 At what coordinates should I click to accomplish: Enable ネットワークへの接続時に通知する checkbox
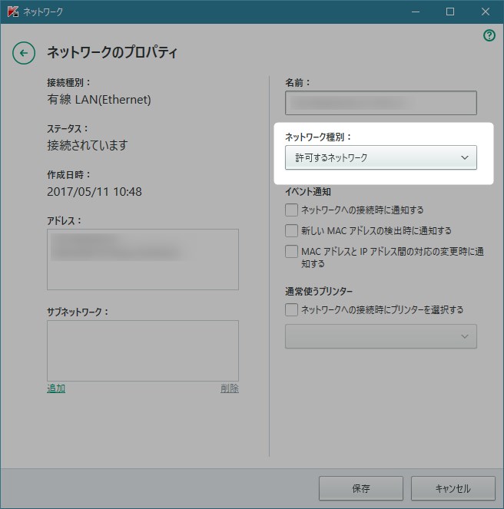click(291, 210)
